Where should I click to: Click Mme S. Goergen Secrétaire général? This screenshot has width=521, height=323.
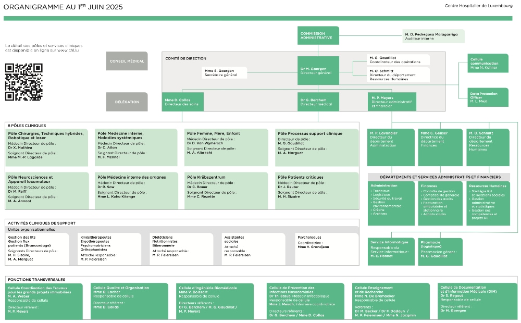[x=224, y=72]
